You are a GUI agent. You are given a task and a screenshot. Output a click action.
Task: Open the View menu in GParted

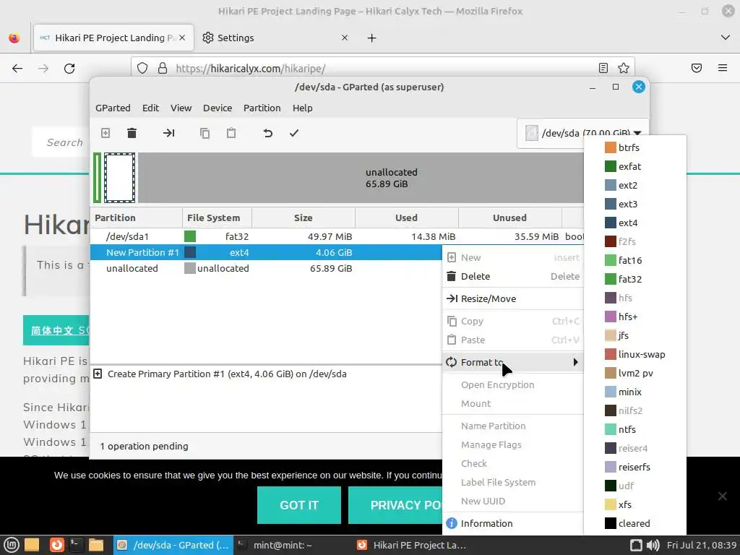click(x=181, y=108)
